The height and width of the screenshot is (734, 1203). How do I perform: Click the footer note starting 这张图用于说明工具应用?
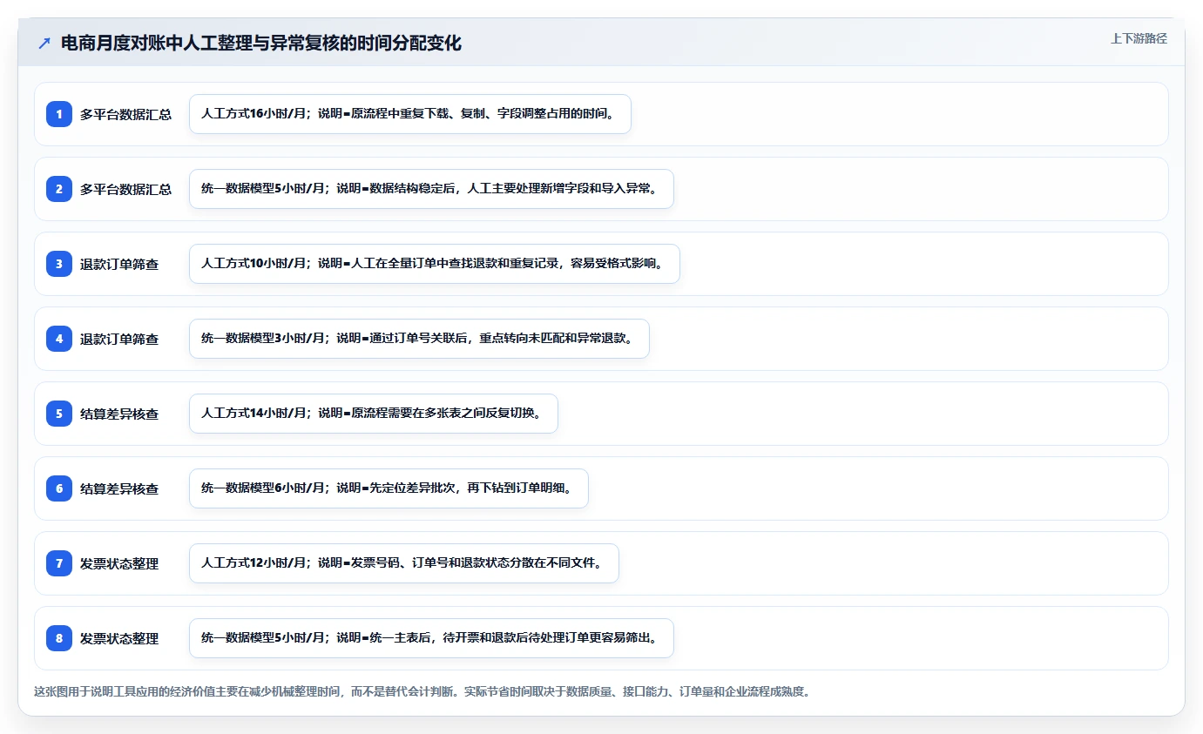pos(422,692)
